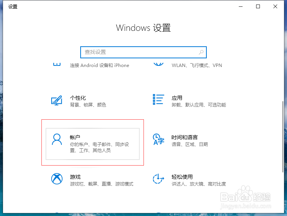Minimize the 设置 window
The image size is (287, 216).
pyautogui.click(x=241, y=6)
